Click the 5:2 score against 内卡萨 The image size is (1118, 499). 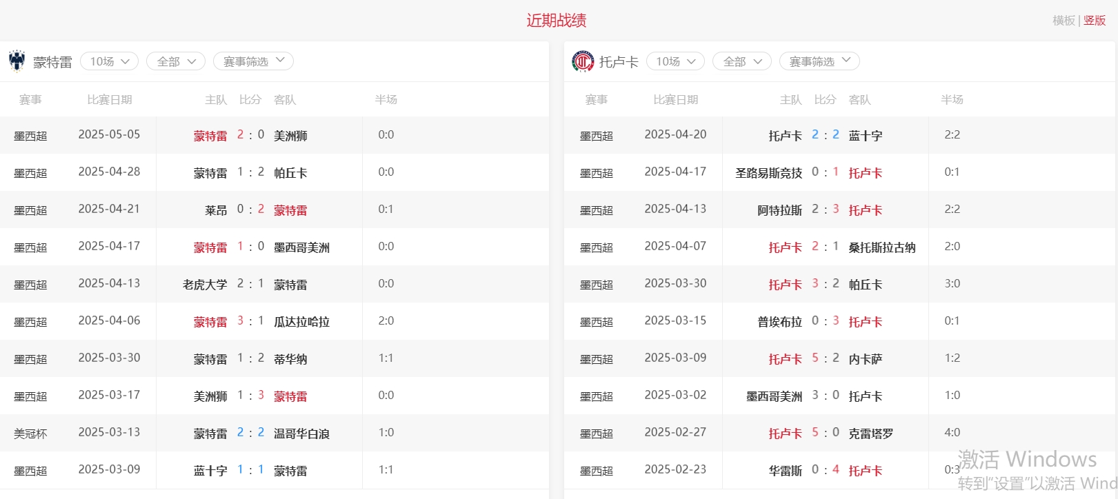(825, 358)
